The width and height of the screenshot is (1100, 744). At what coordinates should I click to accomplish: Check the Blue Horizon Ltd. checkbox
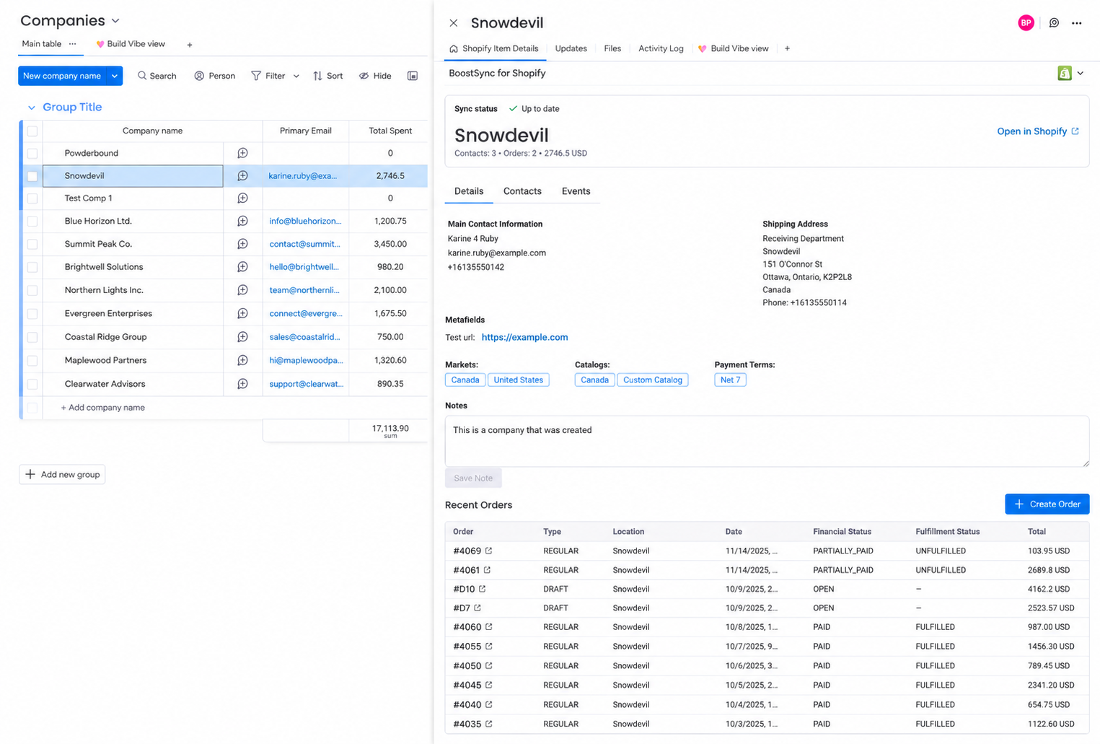tap(32, 222)
